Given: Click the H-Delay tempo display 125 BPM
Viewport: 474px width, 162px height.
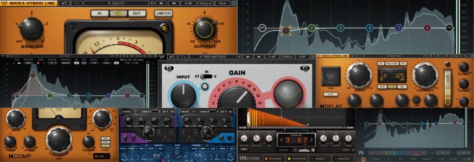Looking at the screenshot, I should [392, 75].
